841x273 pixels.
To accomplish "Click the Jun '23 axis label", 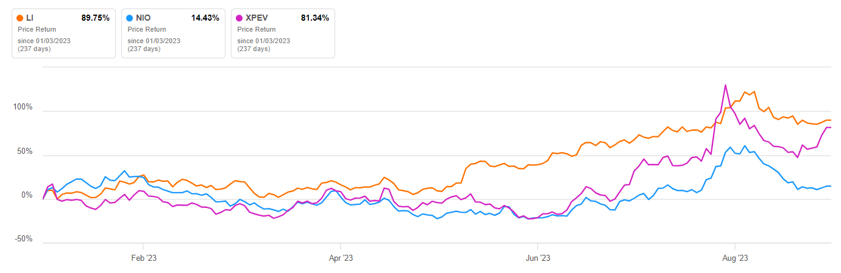I will pos(538,258).
